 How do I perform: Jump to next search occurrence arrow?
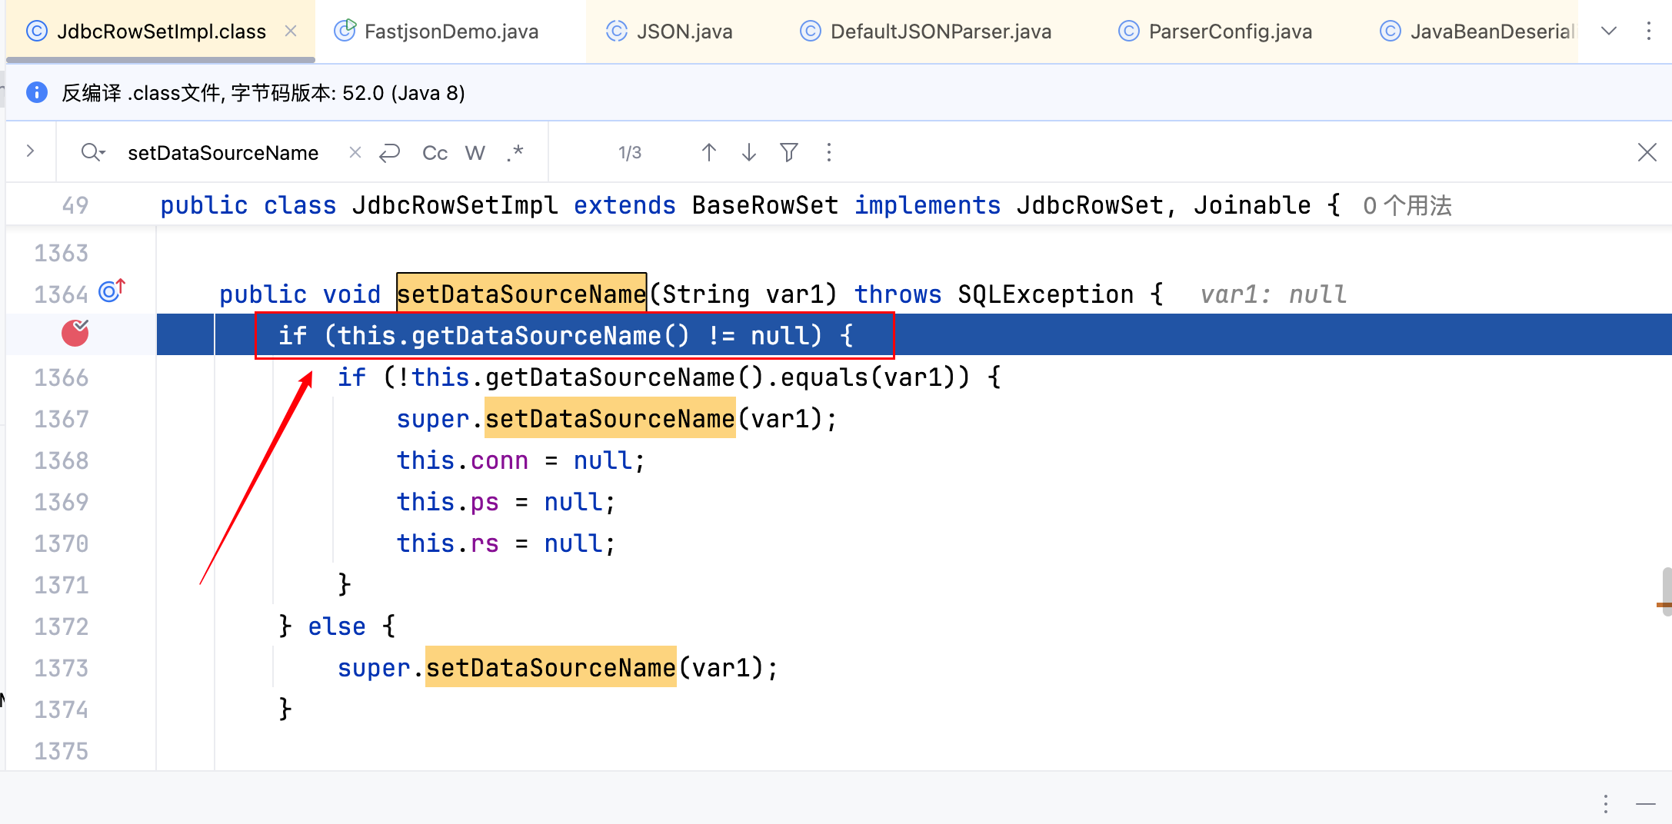coord(748,153)
